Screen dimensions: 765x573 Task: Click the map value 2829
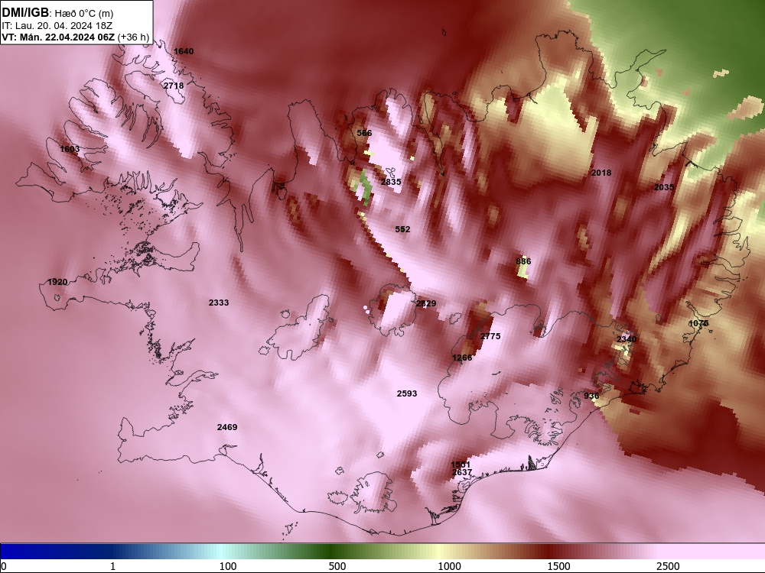pyautogui.click(x=426, y=303)
